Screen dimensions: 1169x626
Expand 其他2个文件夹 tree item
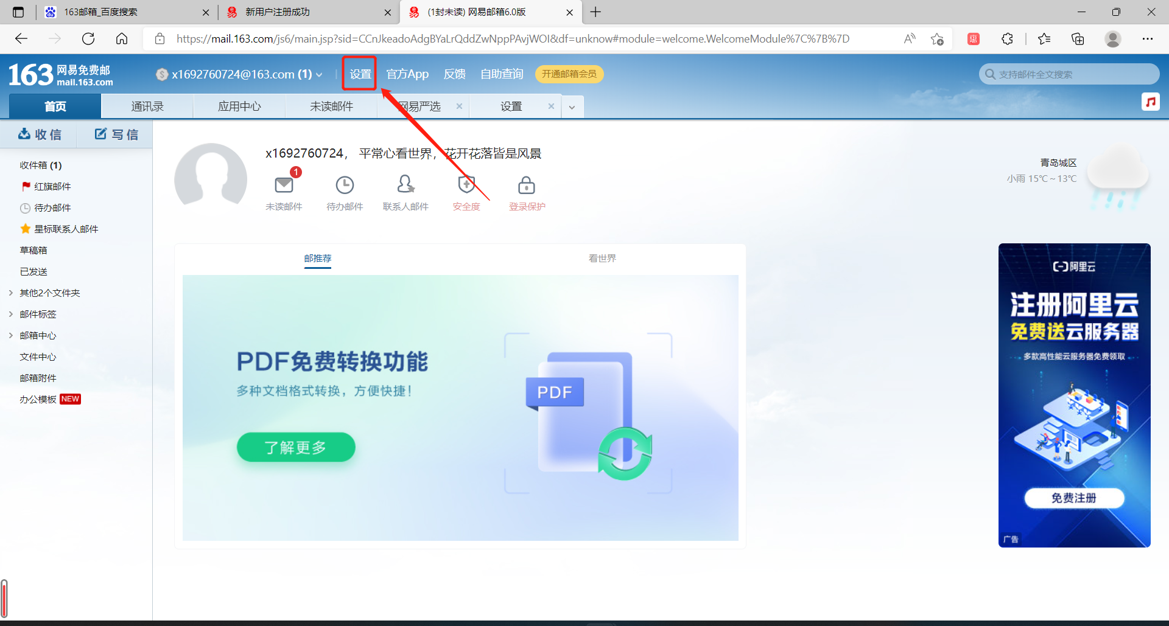(x=11, y=293)
